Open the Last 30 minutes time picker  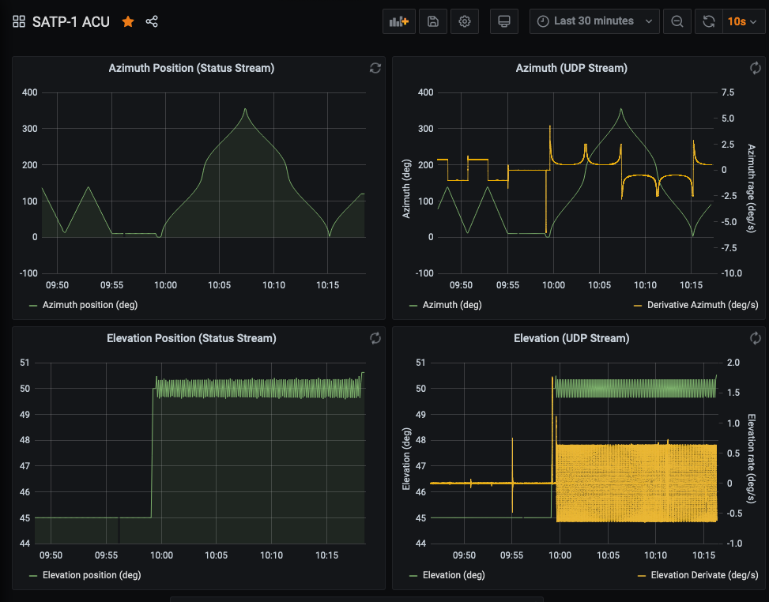(594, 22)
